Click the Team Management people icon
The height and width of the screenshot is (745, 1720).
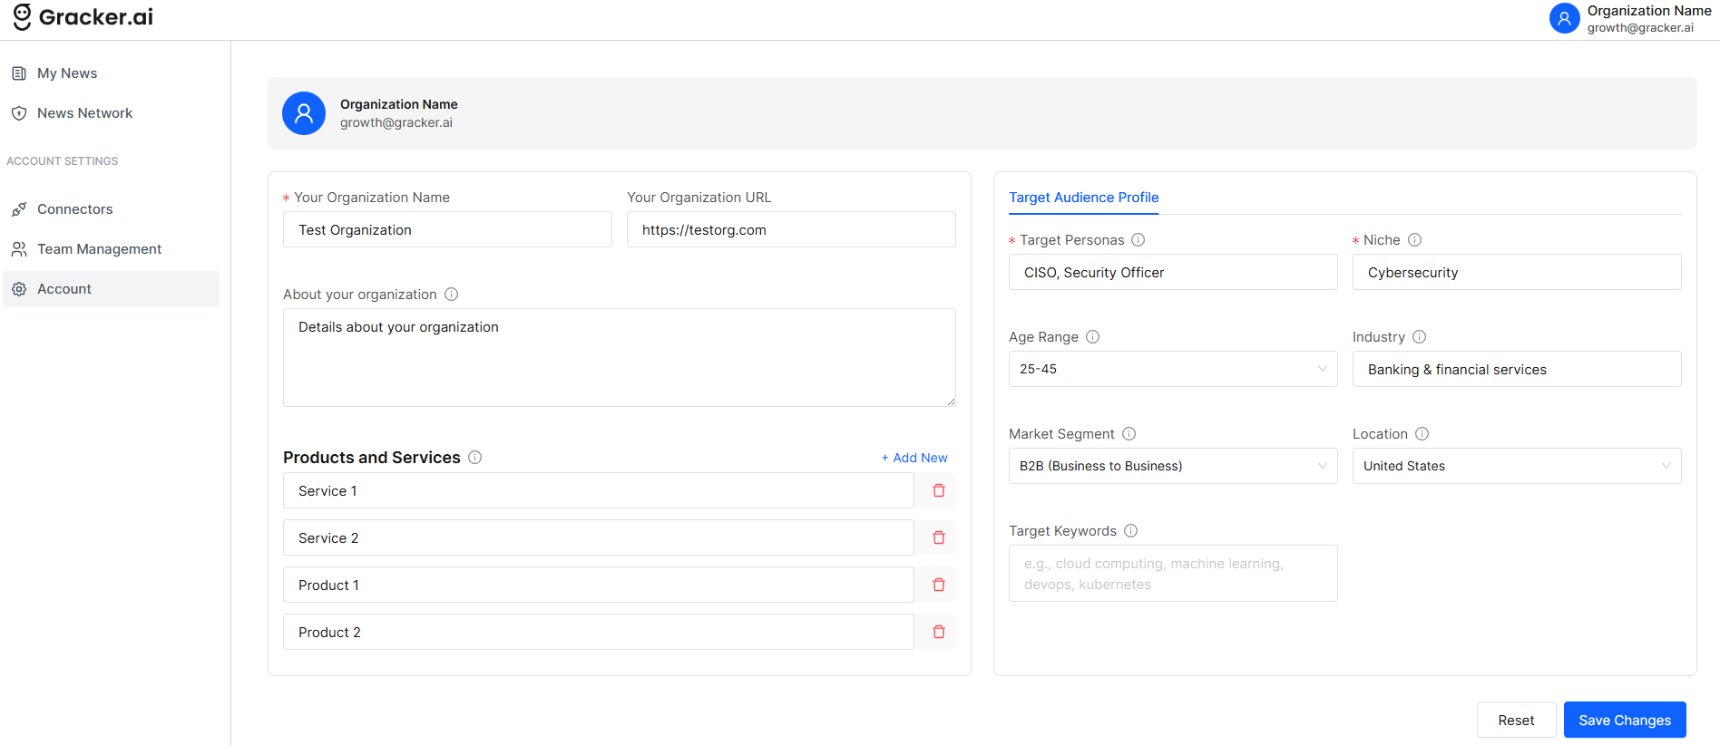(19, 249)
